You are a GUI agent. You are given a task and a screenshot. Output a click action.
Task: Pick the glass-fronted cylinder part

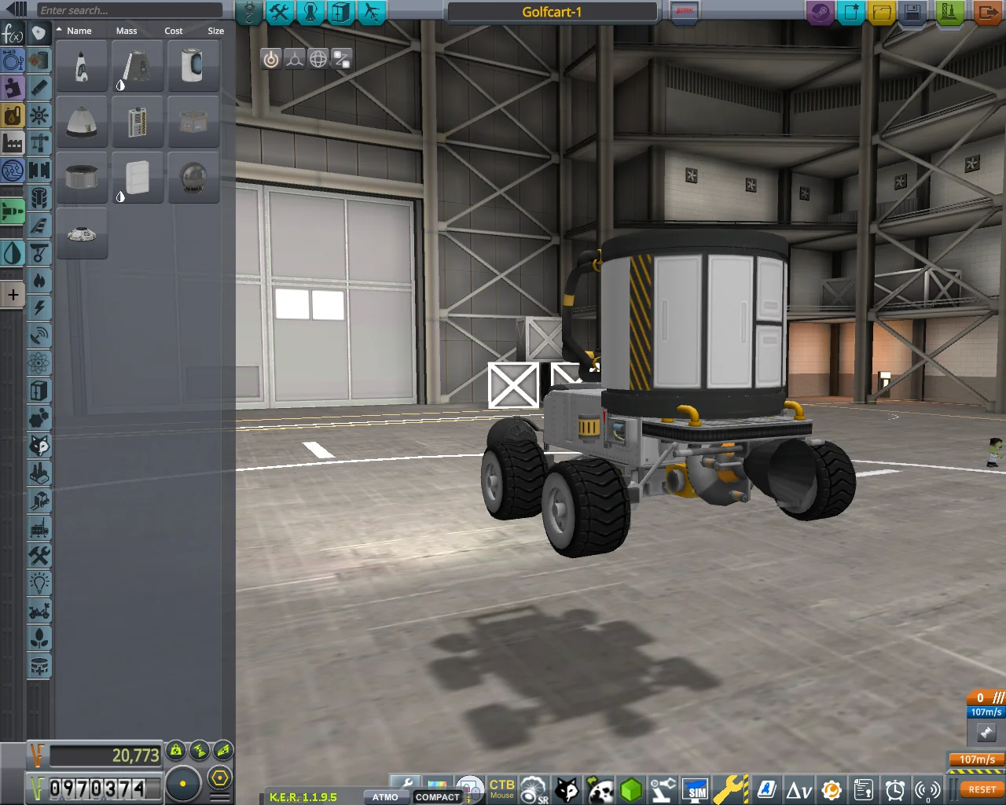pos(193,66)
